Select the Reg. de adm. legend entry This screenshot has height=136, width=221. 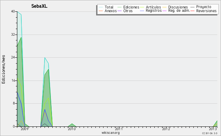176,11
